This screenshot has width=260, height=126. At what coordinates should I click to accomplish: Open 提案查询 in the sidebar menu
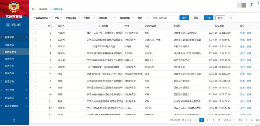point(9,59)
